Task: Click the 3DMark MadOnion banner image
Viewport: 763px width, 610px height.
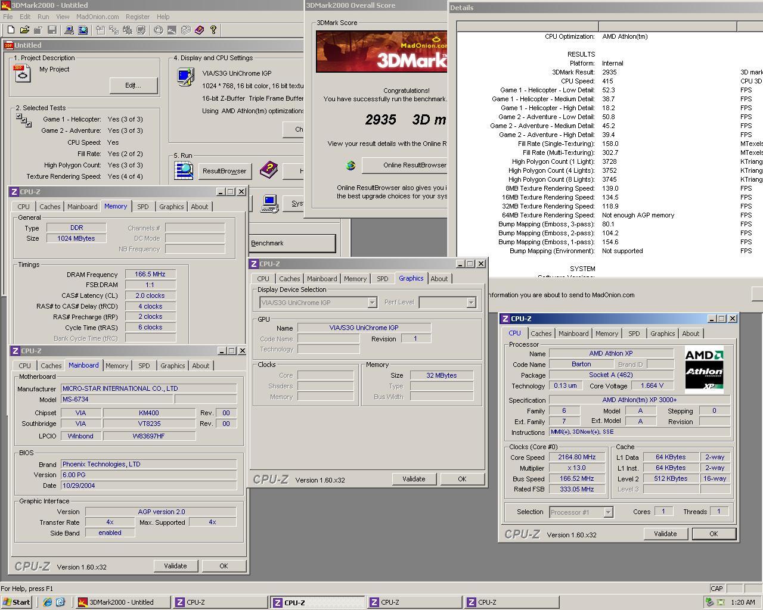Action: pyautogui.click(x=381, y=52)
